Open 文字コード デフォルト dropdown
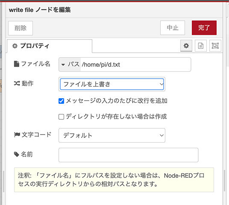Image resolution: width=229 pixels, height=205 pixels. (x=112, y=135)
